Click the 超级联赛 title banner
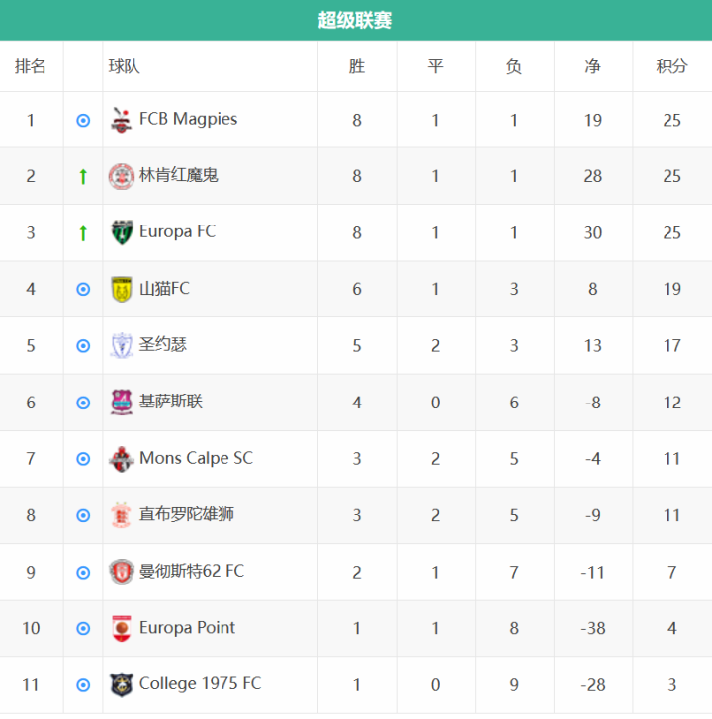 356,20
